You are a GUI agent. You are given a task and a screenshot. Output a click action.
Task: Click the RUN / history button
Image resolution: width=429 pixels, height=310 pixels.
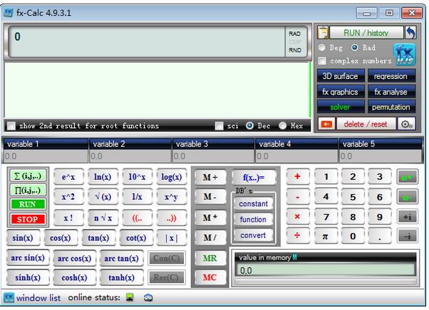pos(366,33)
